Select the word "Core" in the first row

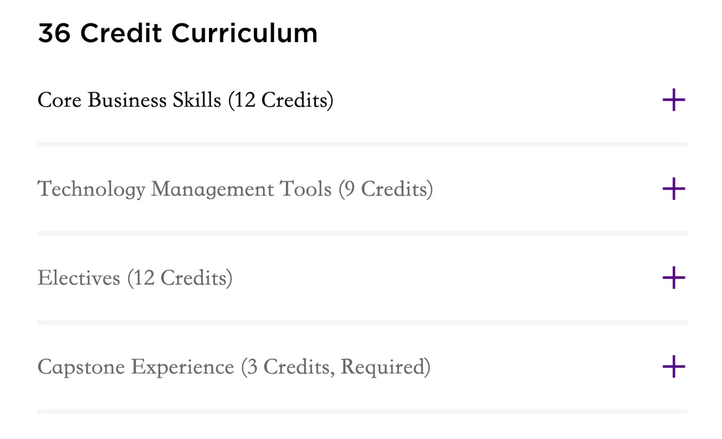[60, 100]
